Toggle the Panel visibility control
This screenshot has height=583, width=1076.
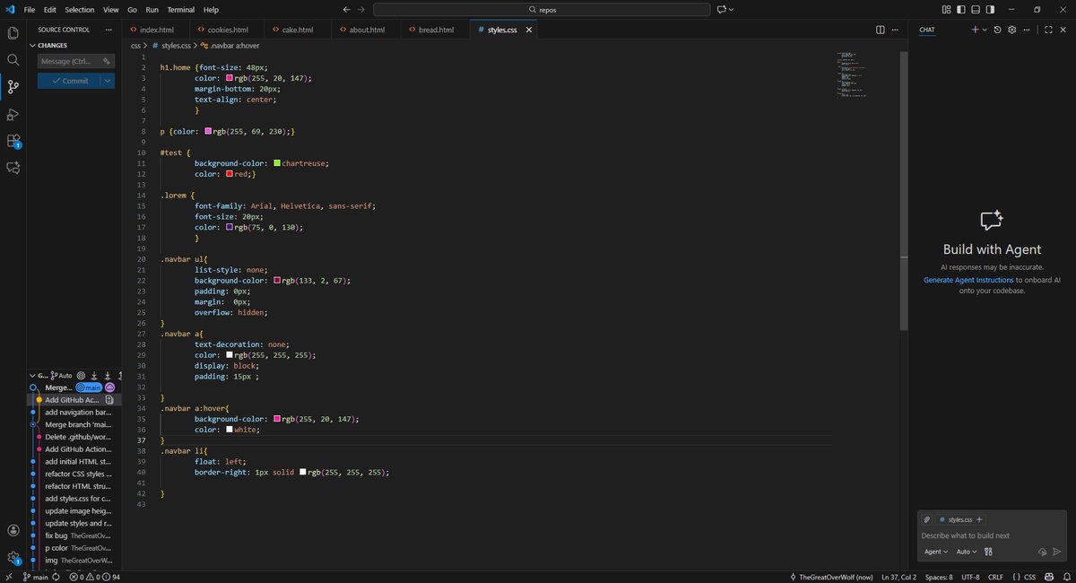[x=976, y=8]
